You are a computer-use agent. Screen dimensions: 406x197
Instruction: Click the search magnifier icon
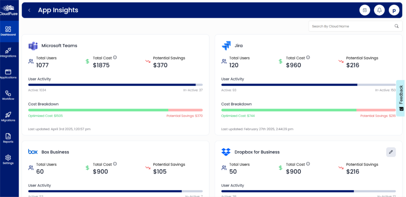coord(397,26)
